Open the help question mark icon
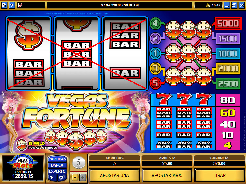Viewport: 246px width, 184px height. click(x=12, y=5)
